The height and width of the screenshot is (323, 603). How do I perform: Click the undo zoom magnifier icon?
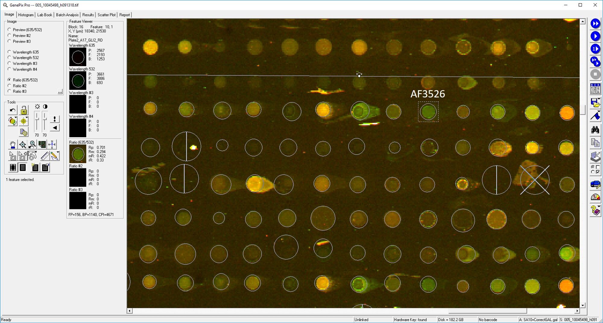pos(32,145)
